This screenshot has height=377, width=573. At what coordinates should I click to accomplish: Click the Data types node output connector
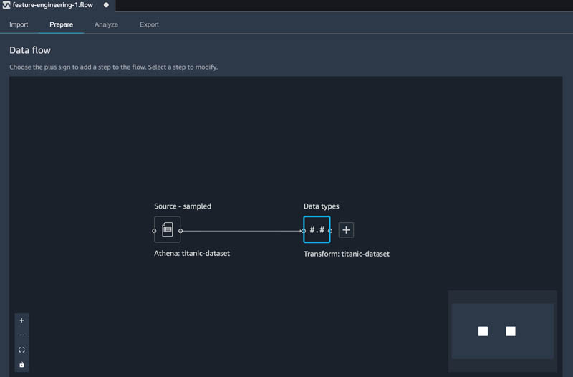click(330, 231)
